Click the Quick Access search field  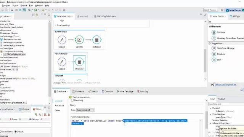click(210, 10)
